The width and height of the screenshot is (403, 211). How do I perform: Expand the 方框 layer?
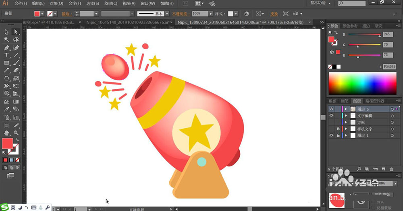coord(346,122)
